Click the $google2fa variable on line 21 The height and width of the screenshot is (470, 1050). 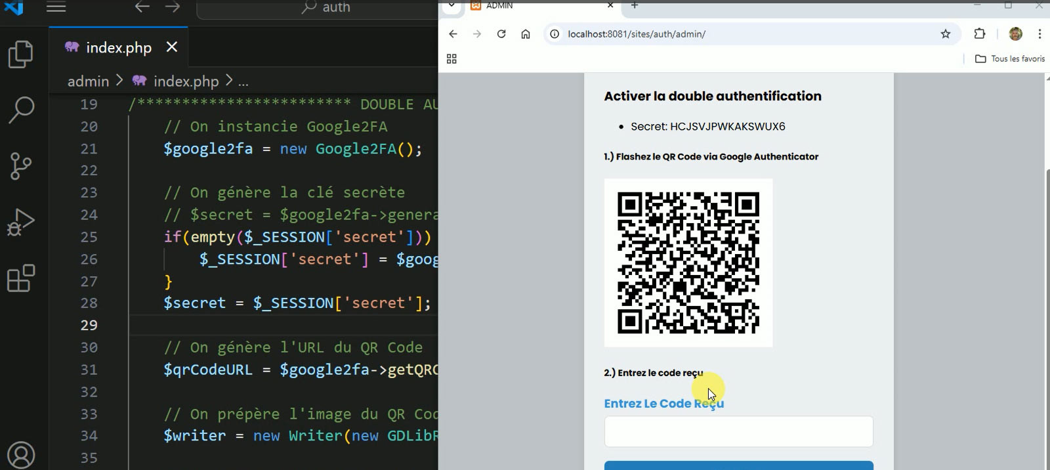[208, 149]
